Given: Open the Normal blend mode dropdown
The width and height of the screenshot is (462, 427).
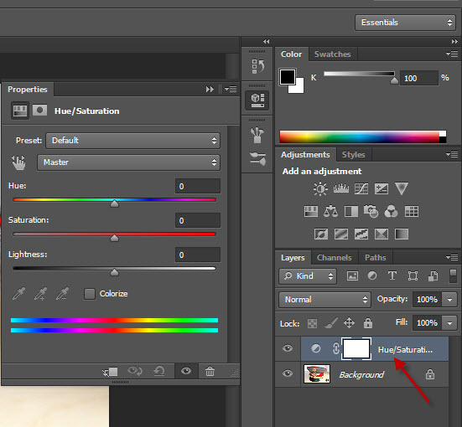Looking at the screenshot, I should tap(324, 300).
